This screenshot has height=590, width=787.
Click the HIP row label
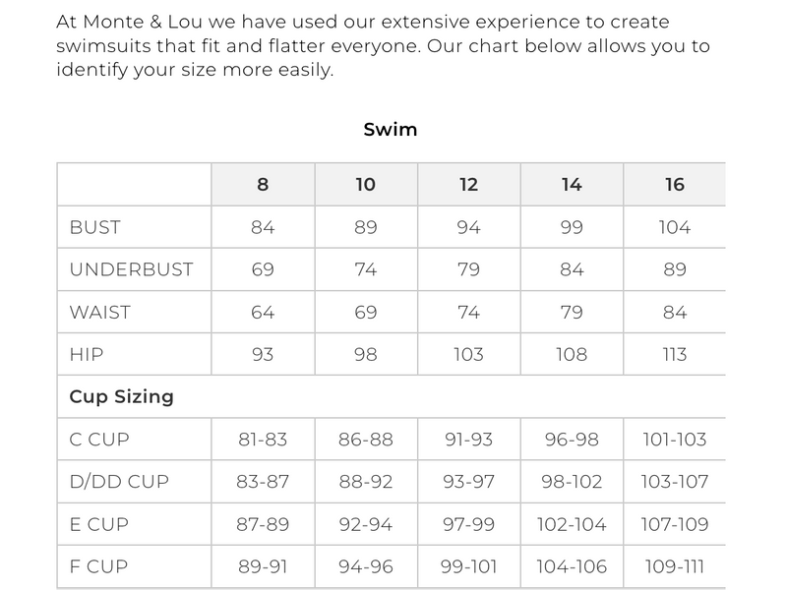point(87,355)
